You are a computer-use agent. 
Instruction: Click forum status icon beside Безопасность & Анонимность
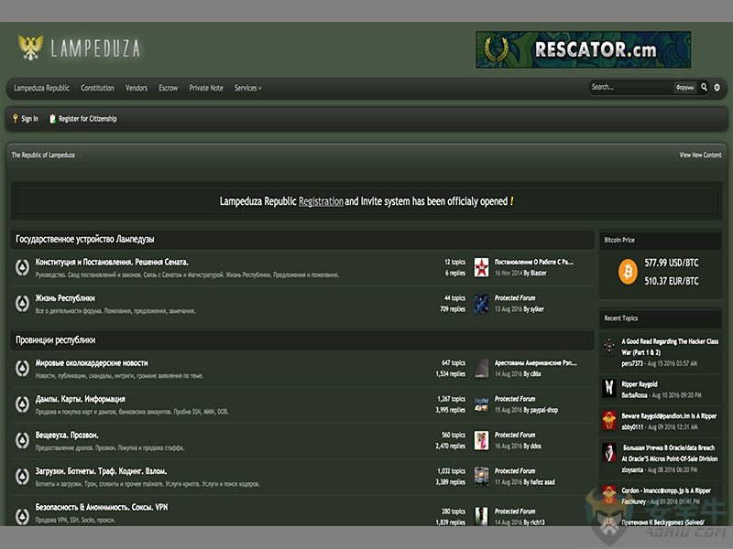(x=22, y=515)
